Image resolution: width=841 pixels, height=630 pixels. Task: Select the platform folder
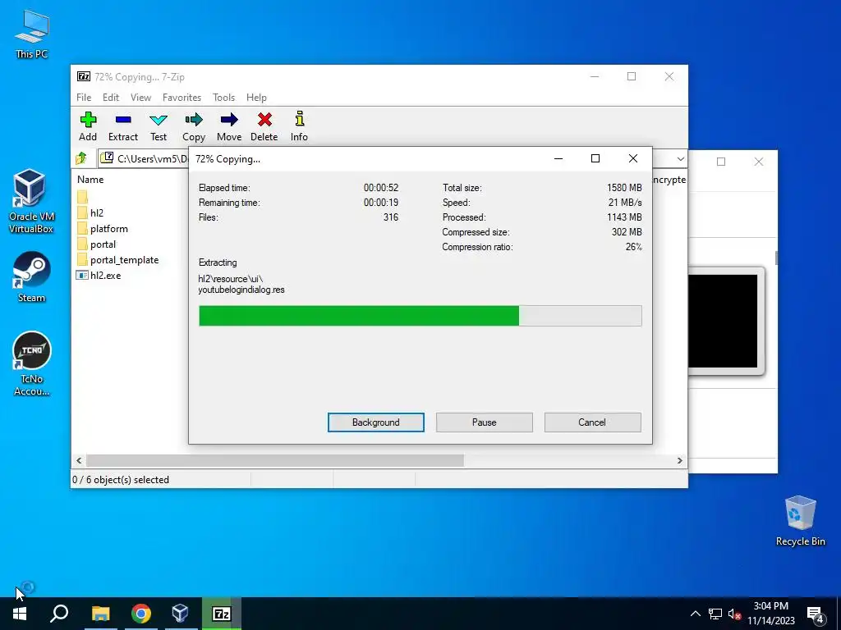(103, 229)
